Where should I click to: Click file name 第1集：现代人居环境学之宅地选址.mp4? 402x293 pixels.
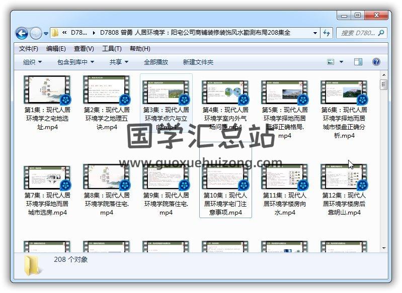[47, 118]
